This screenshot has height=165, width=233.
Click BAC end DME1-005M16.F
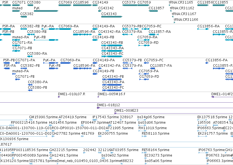click(x=98, y=97)
